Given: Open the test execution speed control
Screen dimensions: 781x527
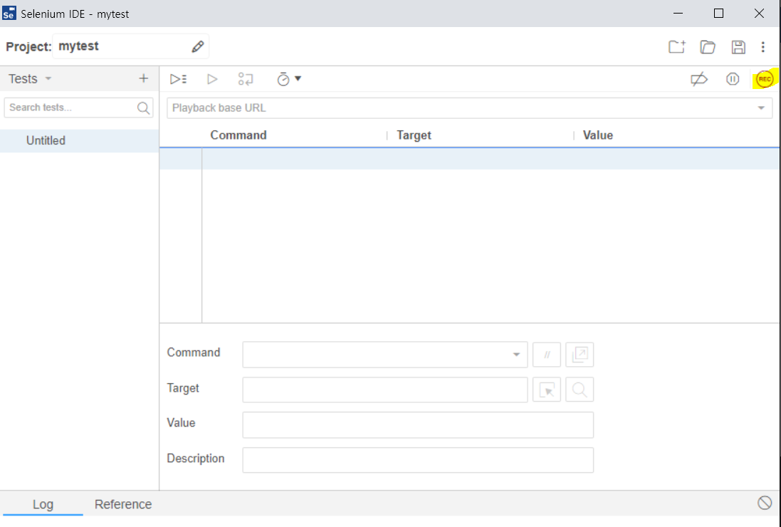Looking at the screenshot, I should (x=288, y=79).
